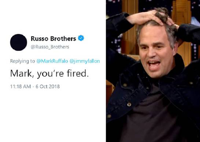This screenshot has height=142, width=200.
Task: Click the blank white area below the timestamp
Action: pos(53,115)
